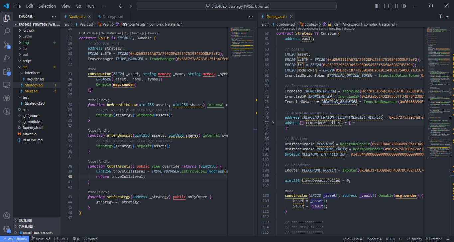Viewport: 454px width, 242px height.
Task: Open the Remote Explorer view
Action: [x=7, y=85]
